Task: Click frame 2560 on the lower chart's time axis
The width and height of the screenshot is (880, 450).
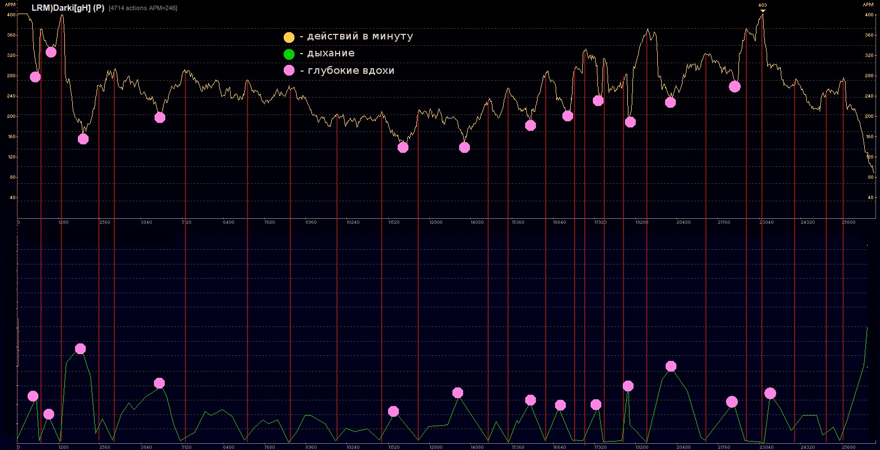Action: click(105, 447)
